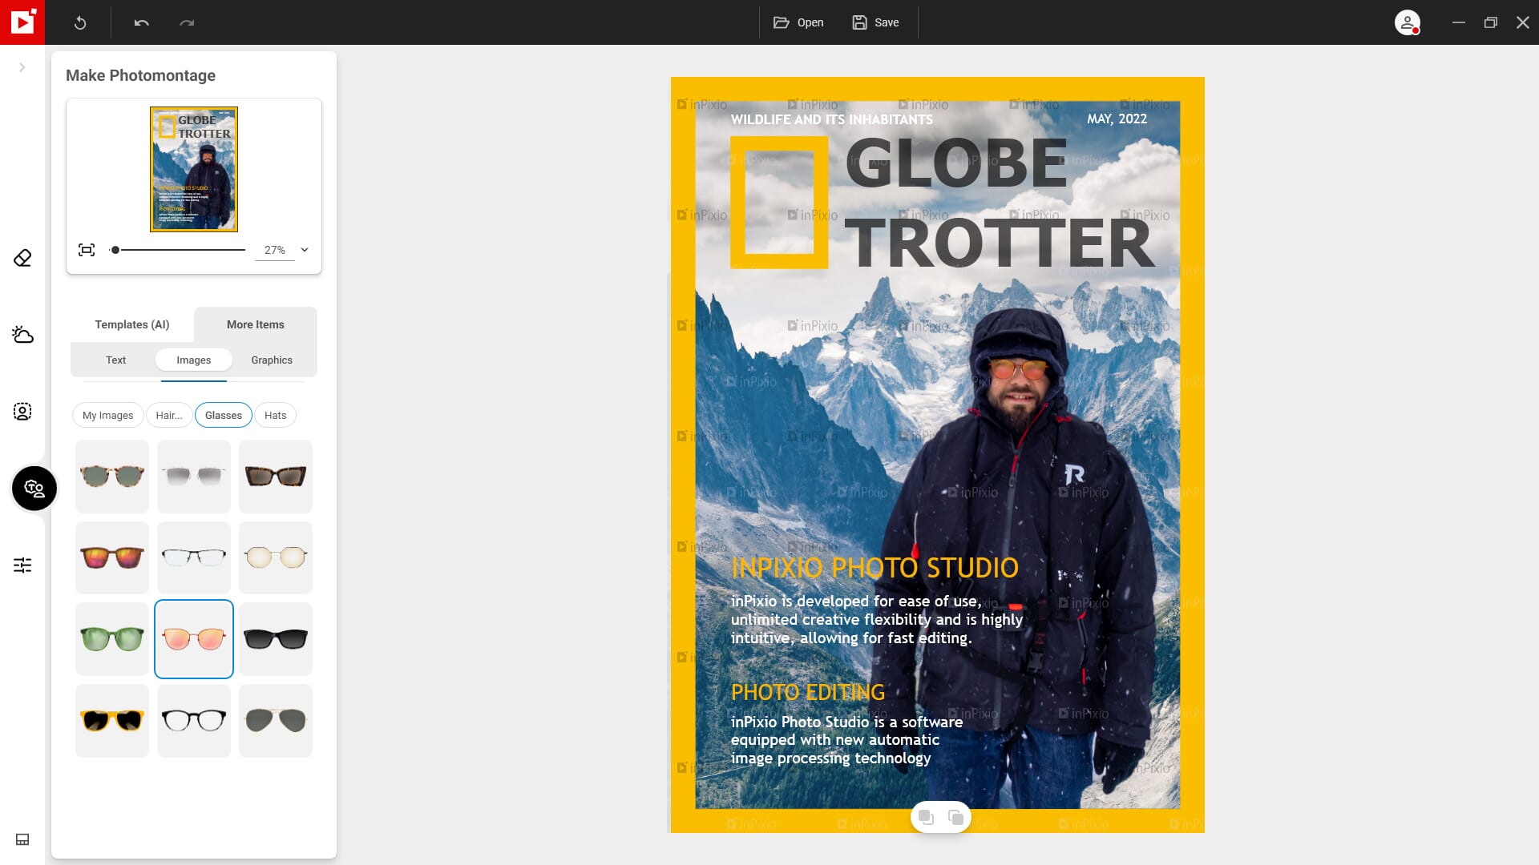The height and width of the screenshot is (865, 1539).
Task: Select WILDLIFE AND ITS INHABITANTS text
Action: tap(831, 119)
